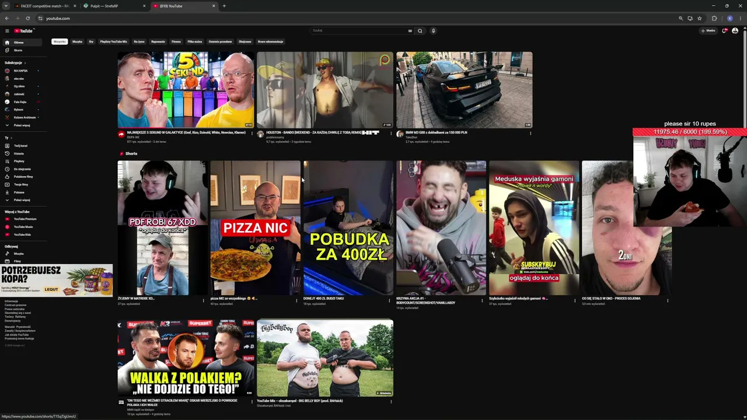Open YouTube Kids link
The height and width of the screenshot is (420, 747).
tap(21, 235)
